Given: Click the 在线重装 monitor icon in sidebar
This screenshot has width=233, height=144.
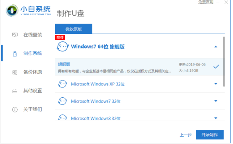Looking at the screenshot, I should click(x=15, y=35).
